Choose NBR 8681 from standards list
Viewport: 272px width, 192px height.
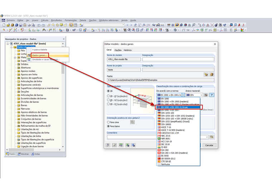(x=179, y=139)
